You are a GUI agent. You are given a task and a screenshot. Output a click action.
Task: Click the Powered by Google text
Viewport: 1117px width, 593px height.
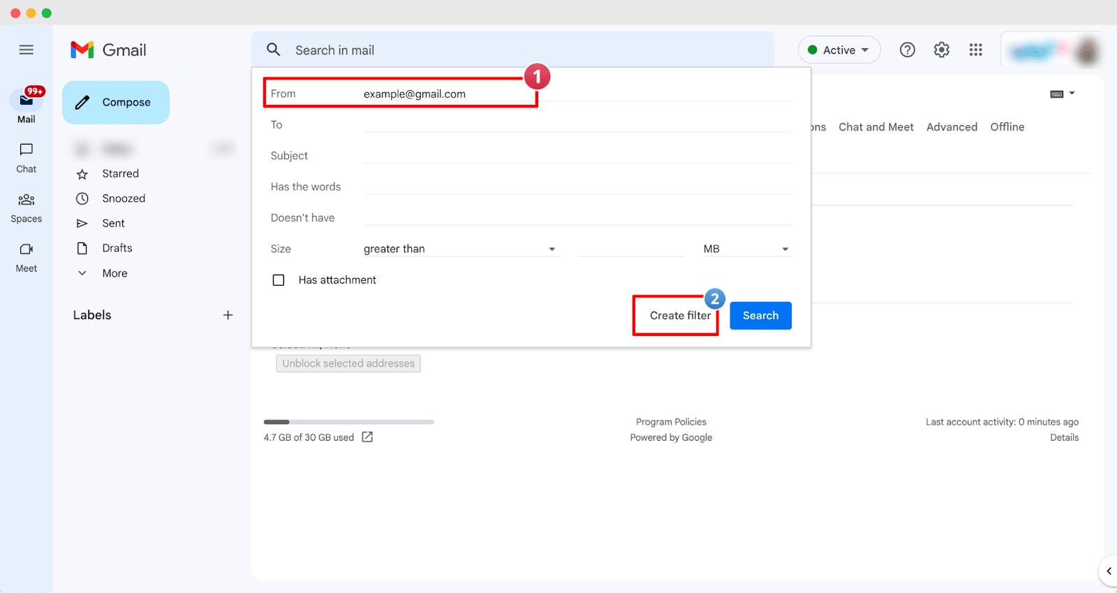[x=671, y=437]
